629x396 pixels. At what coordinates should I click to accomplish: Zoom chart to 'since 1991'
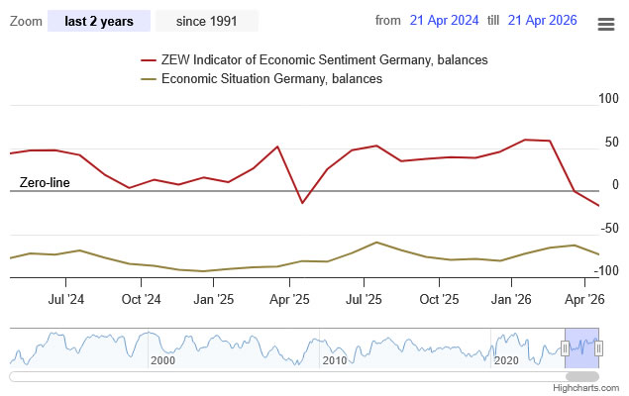coord(206,21)
